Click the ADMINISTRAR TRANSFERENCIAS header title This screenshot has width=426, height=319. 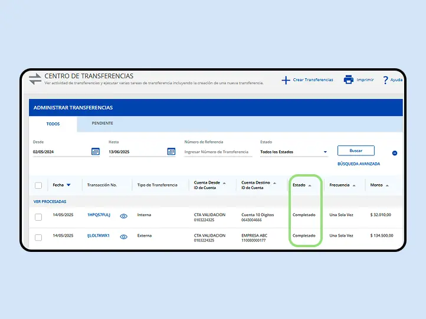pyautogui.click(x=73, y=108)
